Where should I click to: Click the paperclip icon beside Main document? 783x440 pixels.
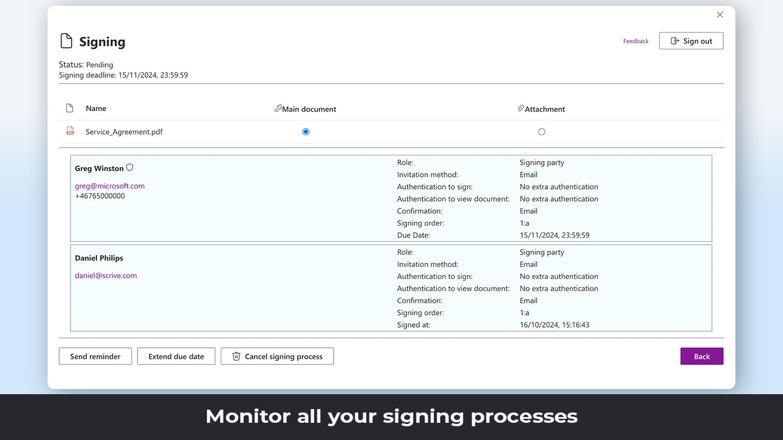pos(278,108)
